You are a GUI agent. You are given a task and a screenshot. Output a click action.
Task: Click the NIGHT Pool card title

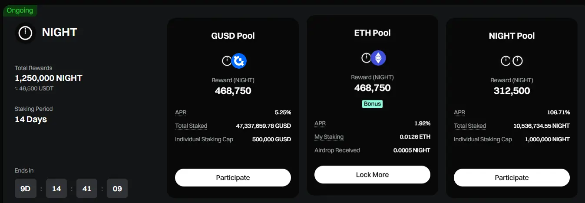[x=512, y=36]
